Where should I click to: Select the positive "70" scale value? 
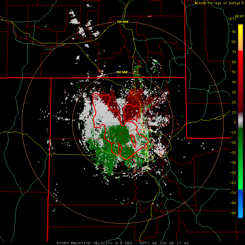pos(234,52)
